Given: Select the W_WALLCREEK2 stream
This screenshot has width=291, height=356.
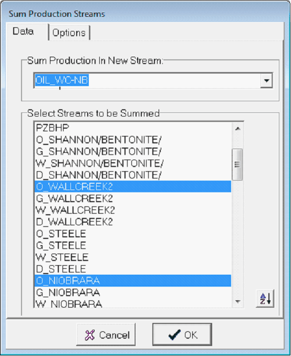Looking at the screenshot, I should click(x=133, y=210).
